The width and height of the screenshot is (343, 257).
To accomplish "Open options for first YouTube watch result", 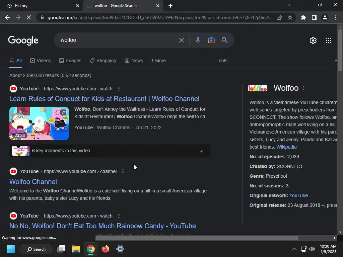I will click(119, 89).
